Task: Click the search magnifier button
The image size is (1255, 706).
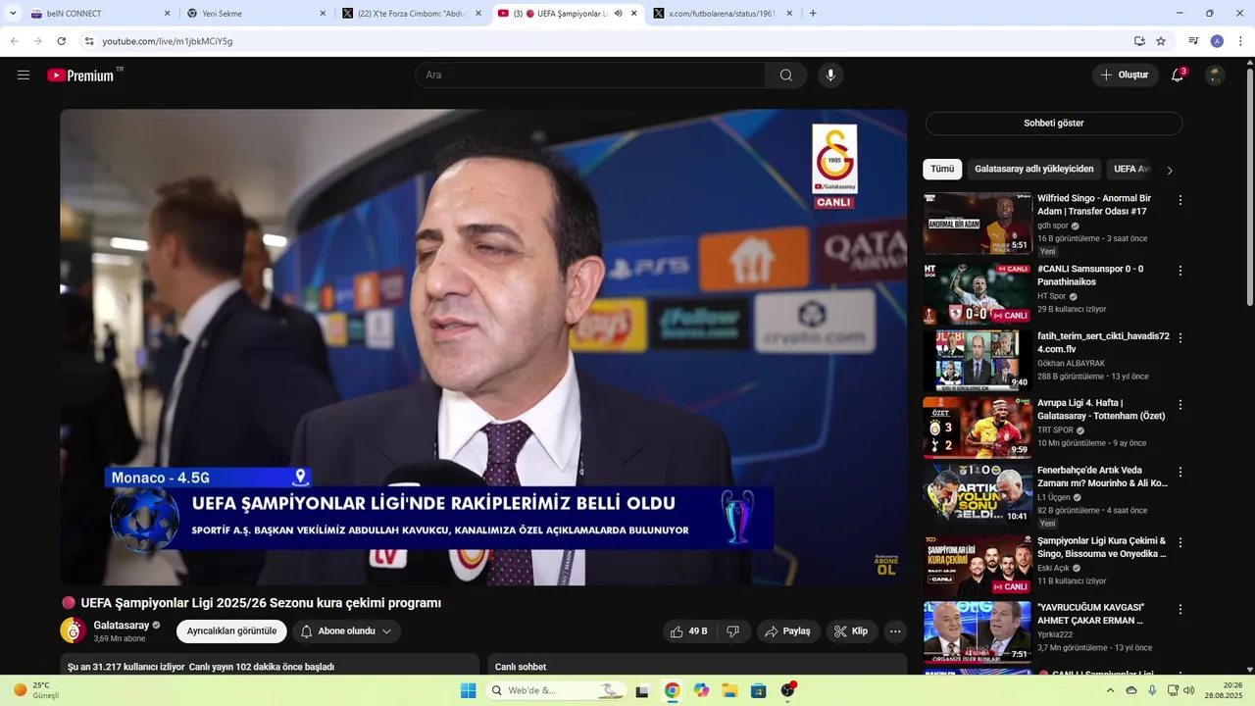Action: tap(786, 76)
